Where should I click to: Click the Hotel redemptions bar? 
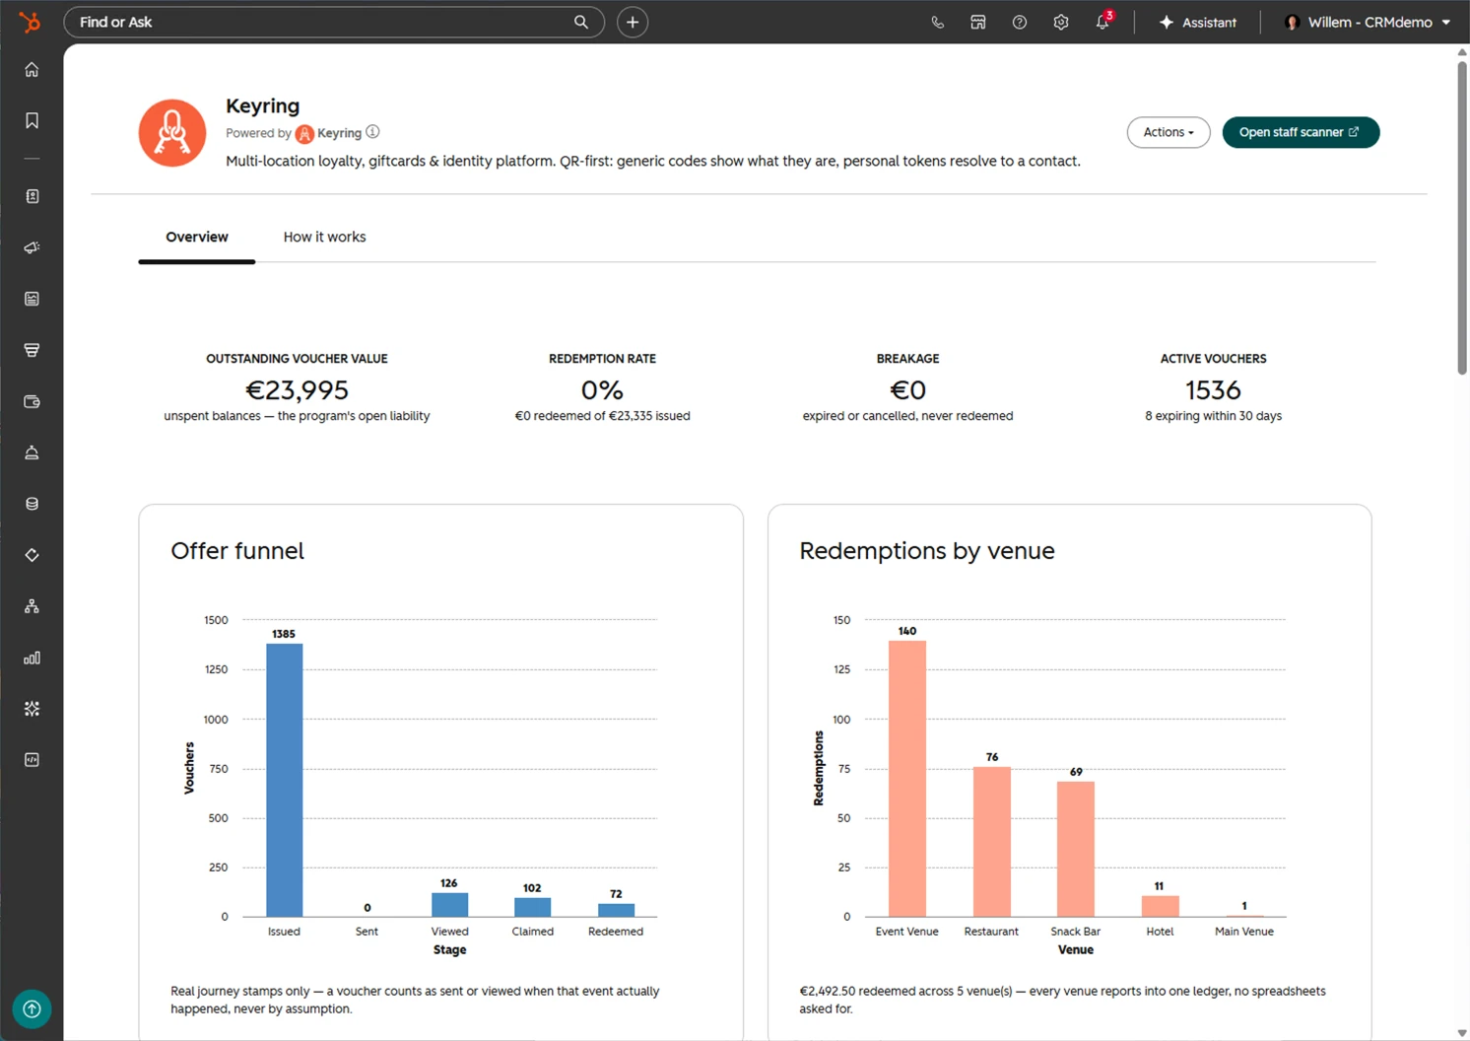[x=1161, y=906]
